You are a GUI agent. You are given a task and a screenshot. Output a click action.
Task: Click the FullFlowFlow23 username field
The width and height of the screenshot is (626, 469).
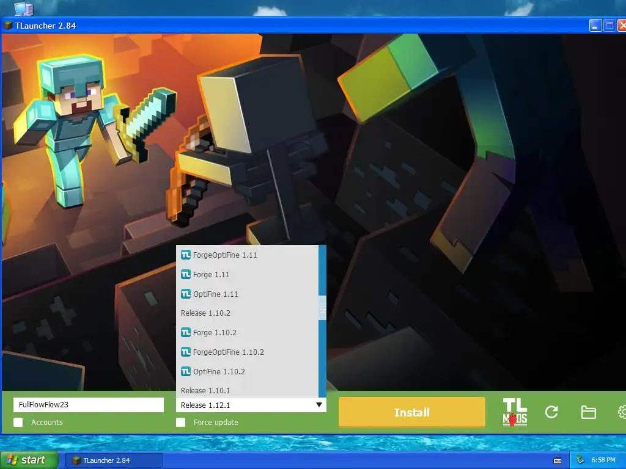click(88, 405)
